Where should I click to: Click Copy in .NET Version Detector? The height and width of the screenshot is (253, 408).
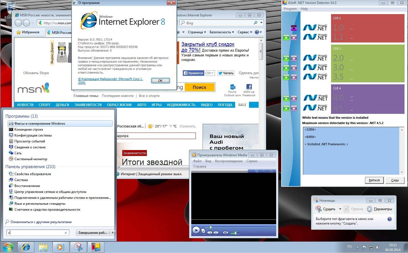click(395, 180)
